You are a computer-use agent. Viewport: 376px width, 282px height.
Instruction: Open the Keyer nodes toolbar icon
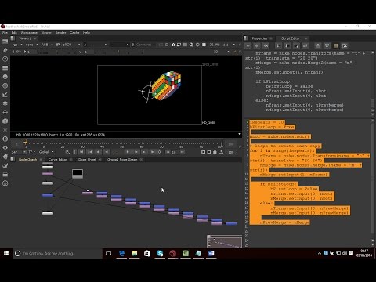pos(5,95)
